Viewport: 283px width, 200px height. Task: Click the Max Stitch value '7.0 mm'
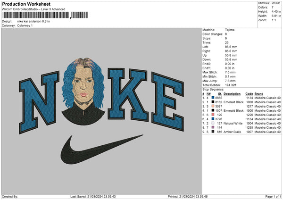coord(230,72)
